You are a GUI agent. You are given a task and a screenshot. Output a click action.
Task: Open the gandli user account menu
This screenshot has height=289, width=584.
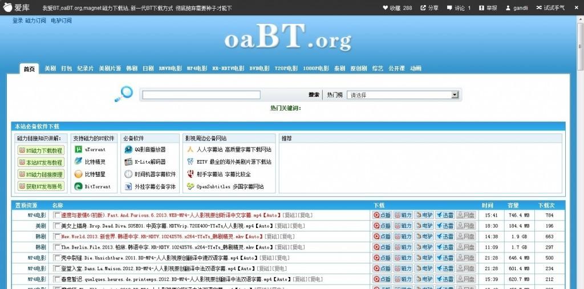pyautogui.click(x=517, y=8)
